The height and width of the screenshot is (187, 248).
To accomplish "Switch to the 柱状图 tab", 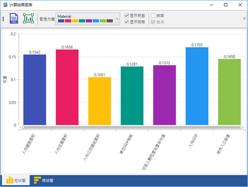I will (16, 180).
